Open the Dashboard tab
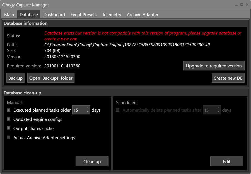 54,14
